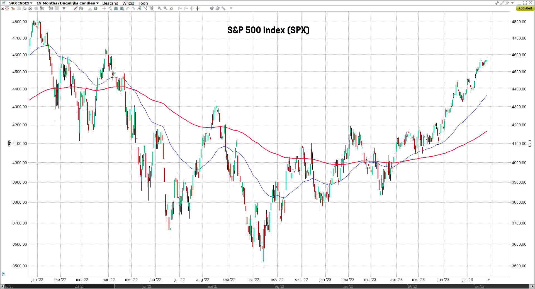This screenshot has width=535, height=289.
Task: Open the 19 Months/Dagelijks candles period dropdown
Action: [67, 3]
